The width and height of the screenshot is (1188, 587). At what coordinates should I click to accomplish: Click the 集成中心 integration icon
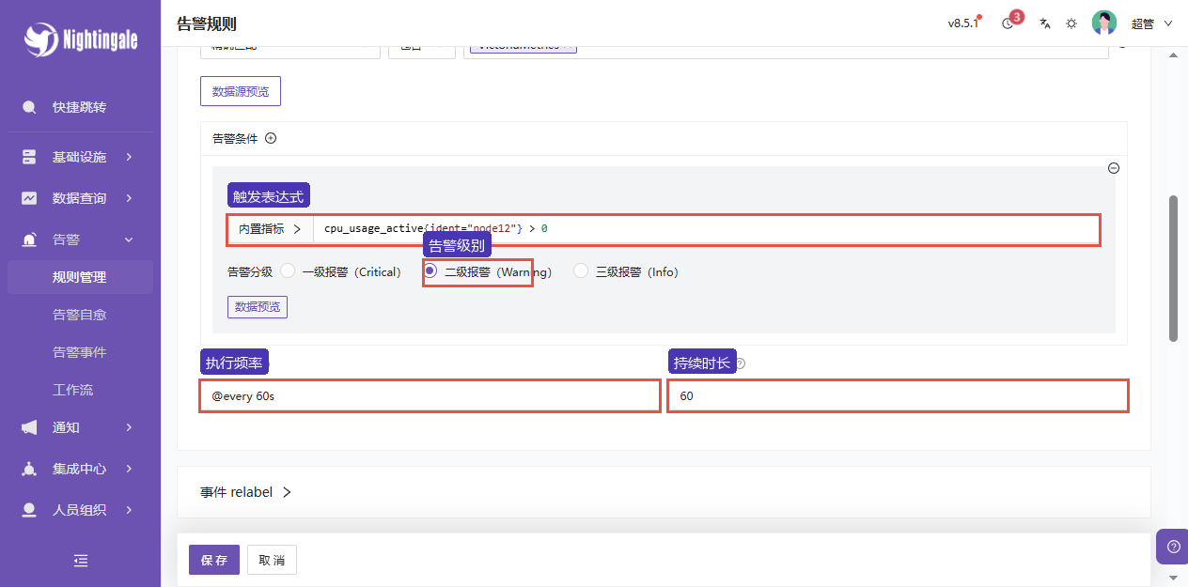pyautogui.click(x=29, y=469)
